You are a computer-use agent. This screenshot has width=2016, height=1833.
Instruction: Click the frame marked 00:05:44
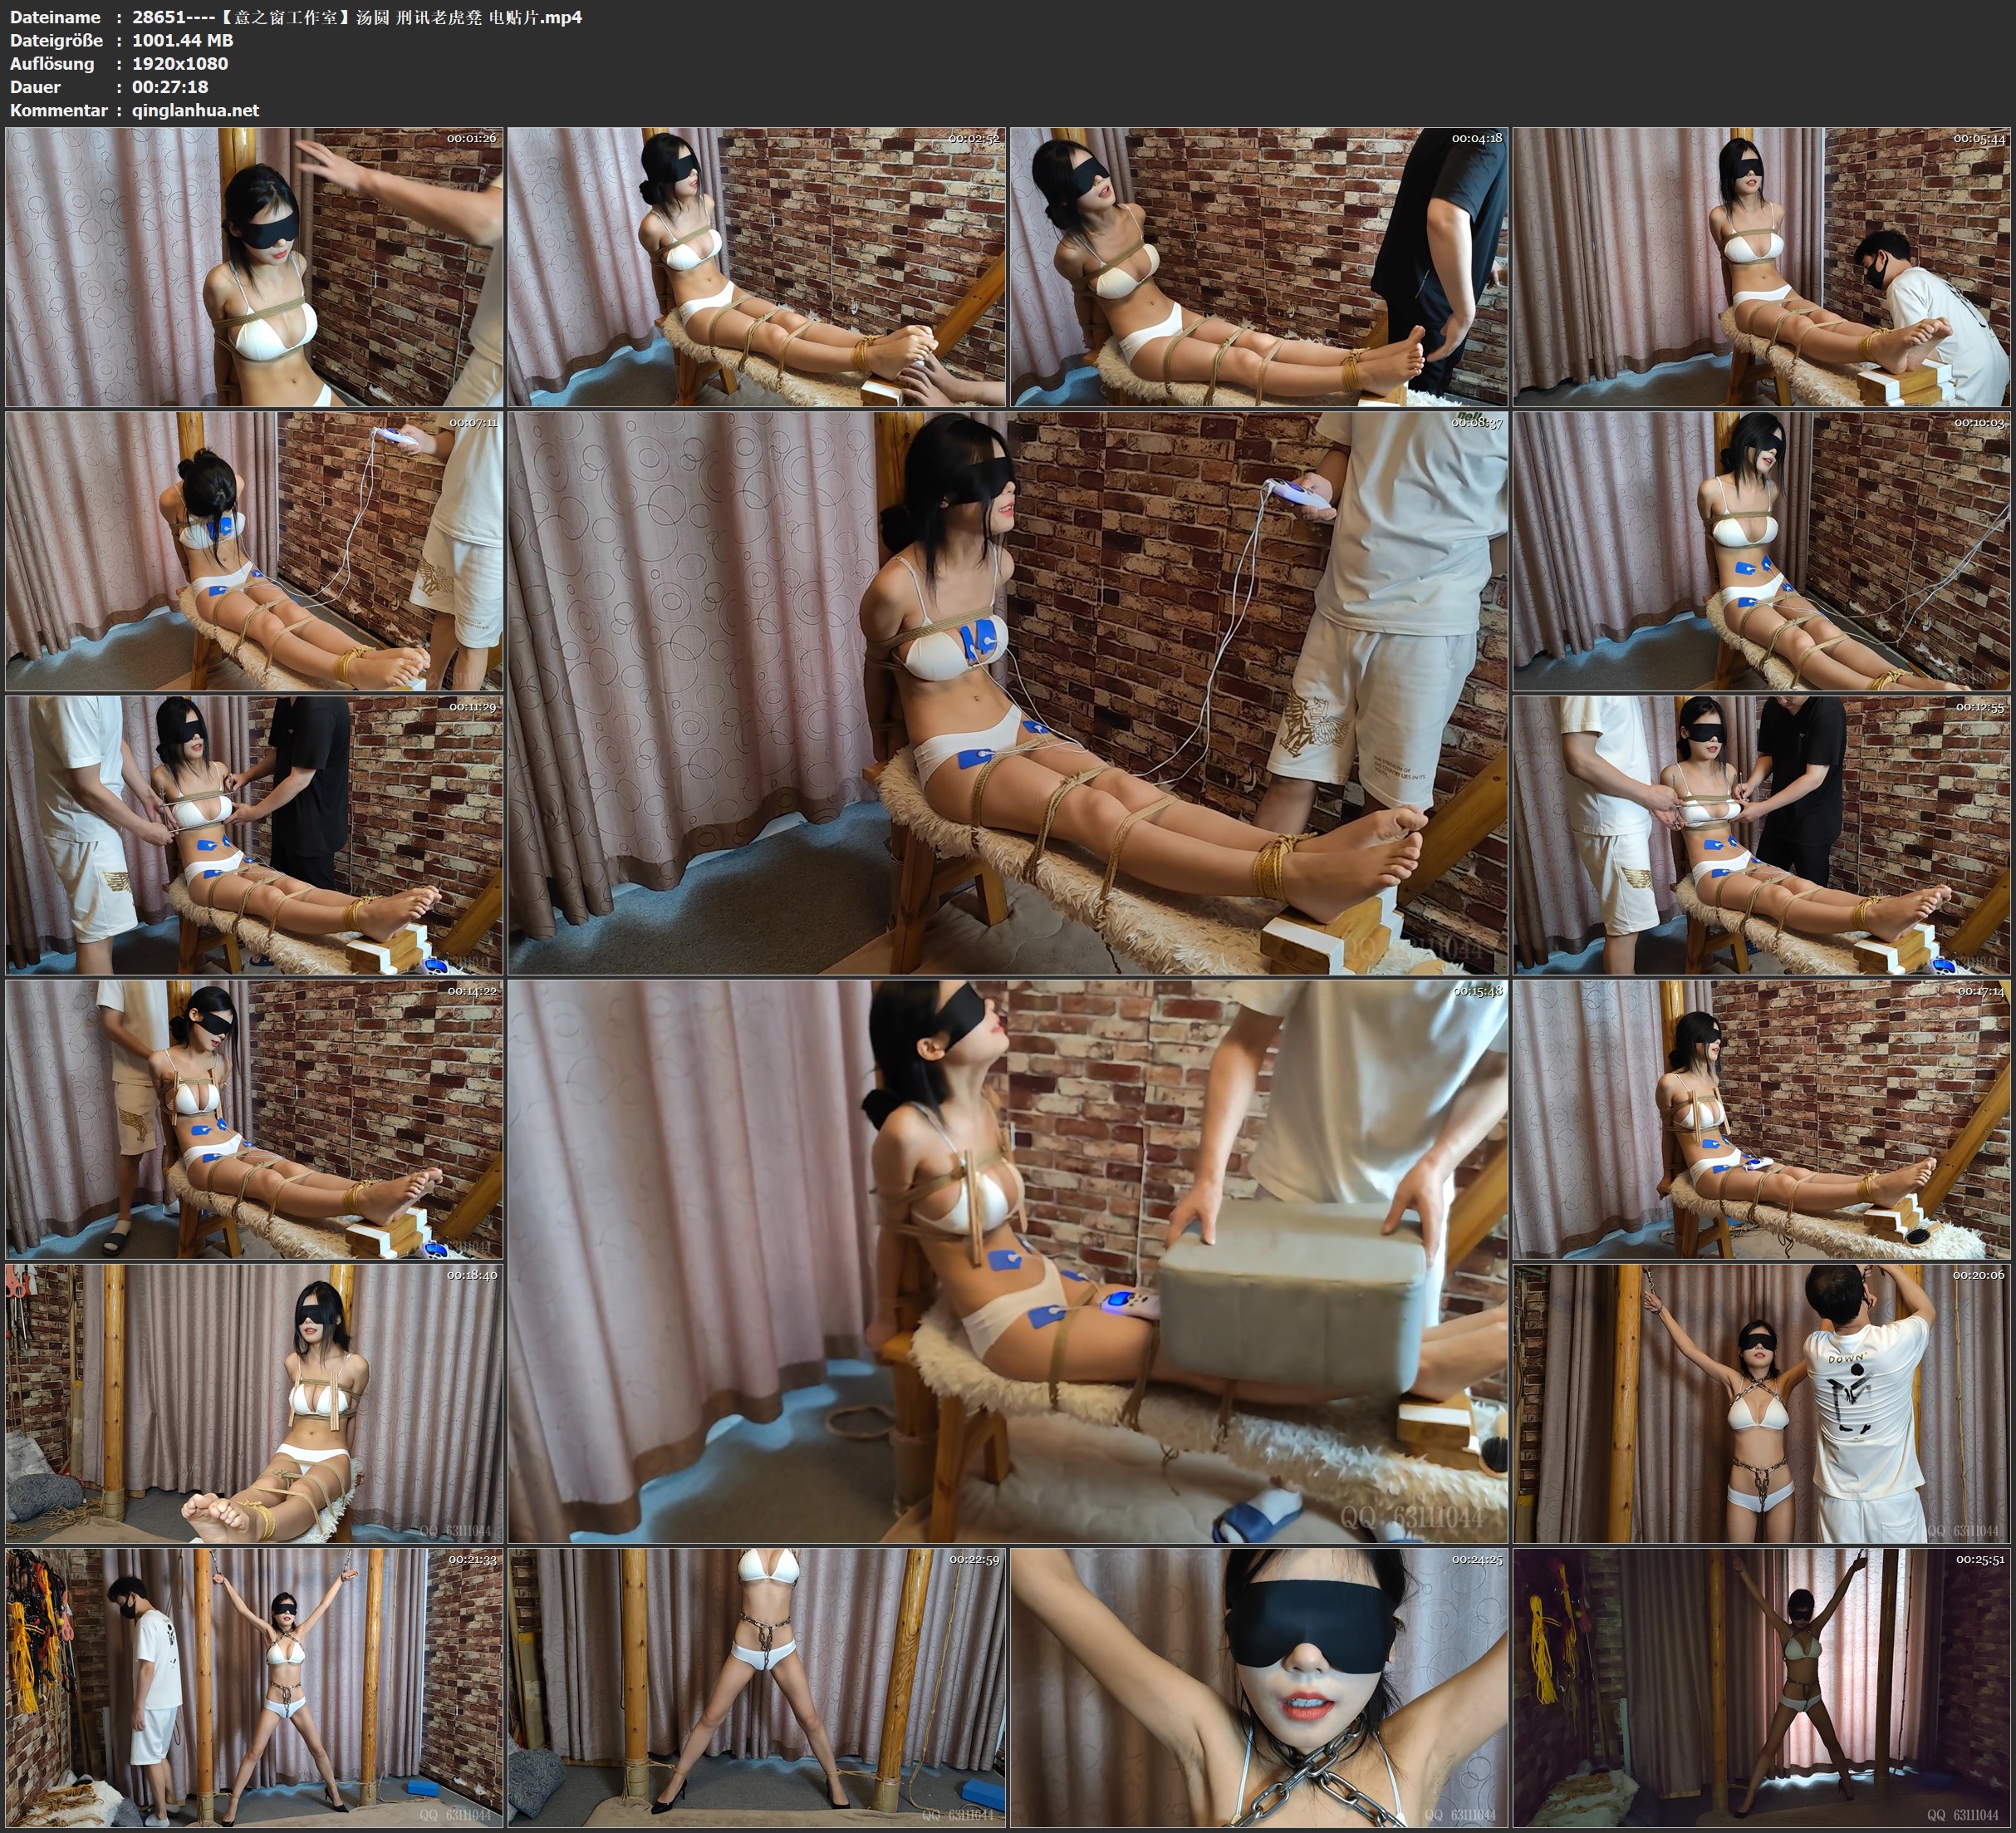1762,266
